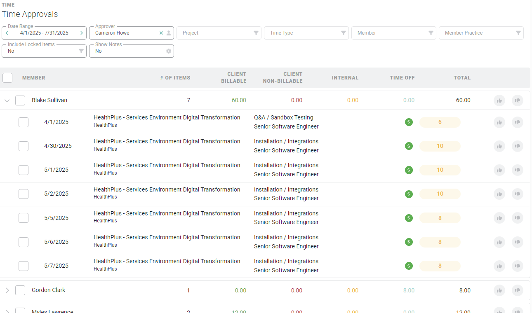This screenshot has width=532, height=313.
Task: Reject the 5/2/2025 time entry
Action: (518, 194)
